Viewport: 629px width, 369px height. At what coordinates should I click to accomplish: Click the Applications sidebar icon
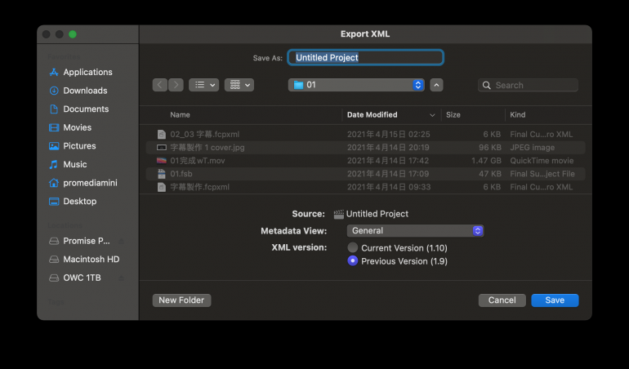[54, 72]
